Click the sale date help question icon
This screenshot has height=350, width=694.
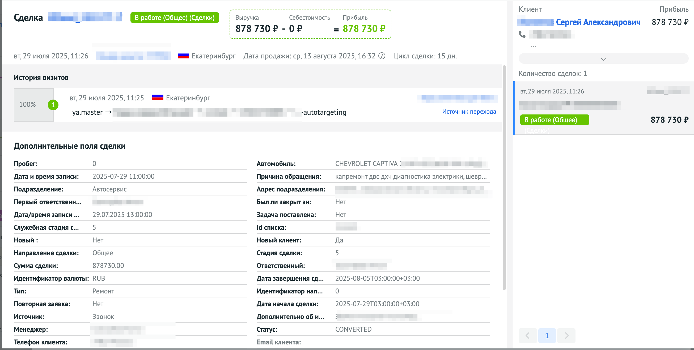point(382,56)
